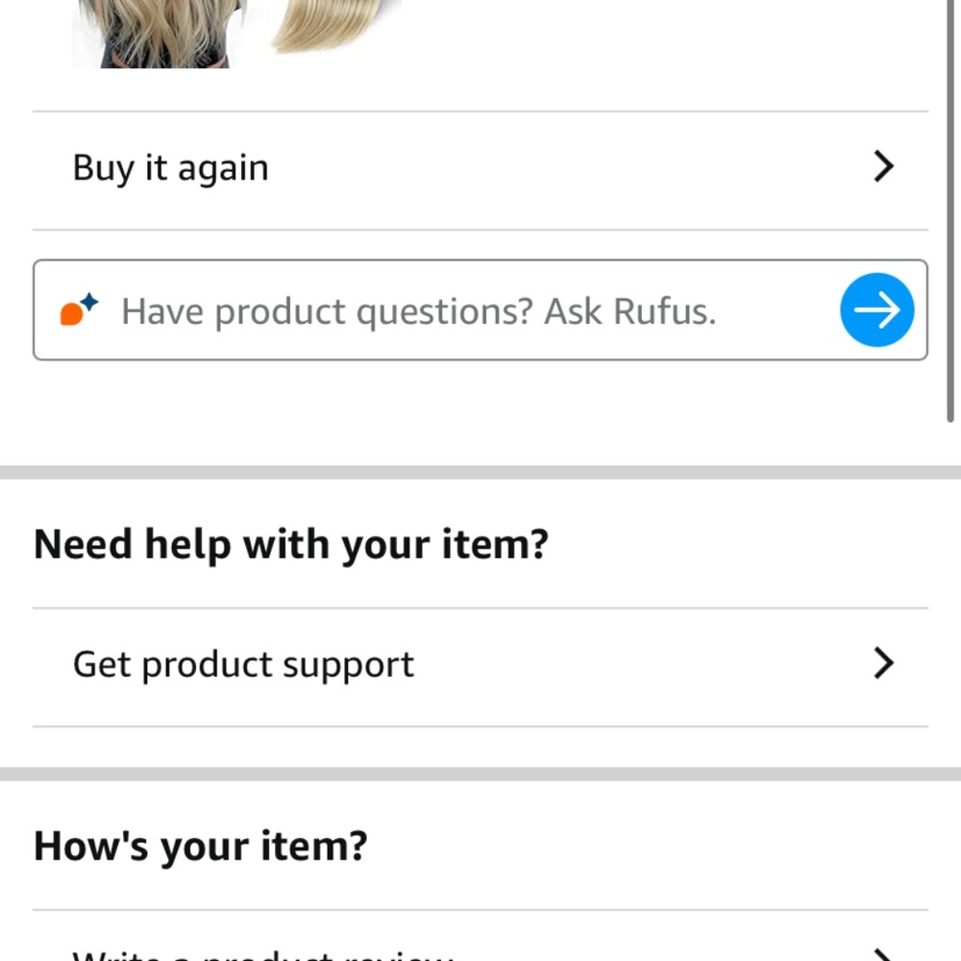The image size is (961, 961).
Task: Click the thin line above Buy it again
Action: pos(480,111)
